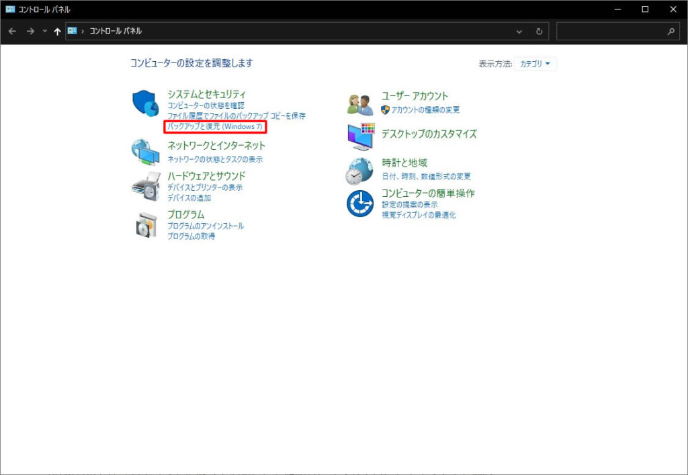Open アカウントの種類の変更 link

(x=425, y=110)
